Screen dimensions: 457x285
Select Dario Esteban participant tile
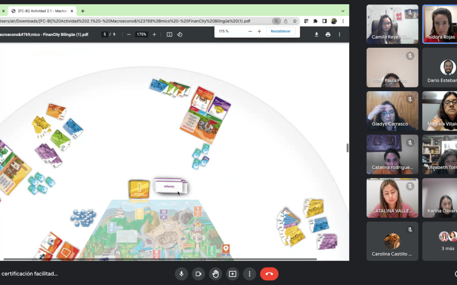point(440,68)
